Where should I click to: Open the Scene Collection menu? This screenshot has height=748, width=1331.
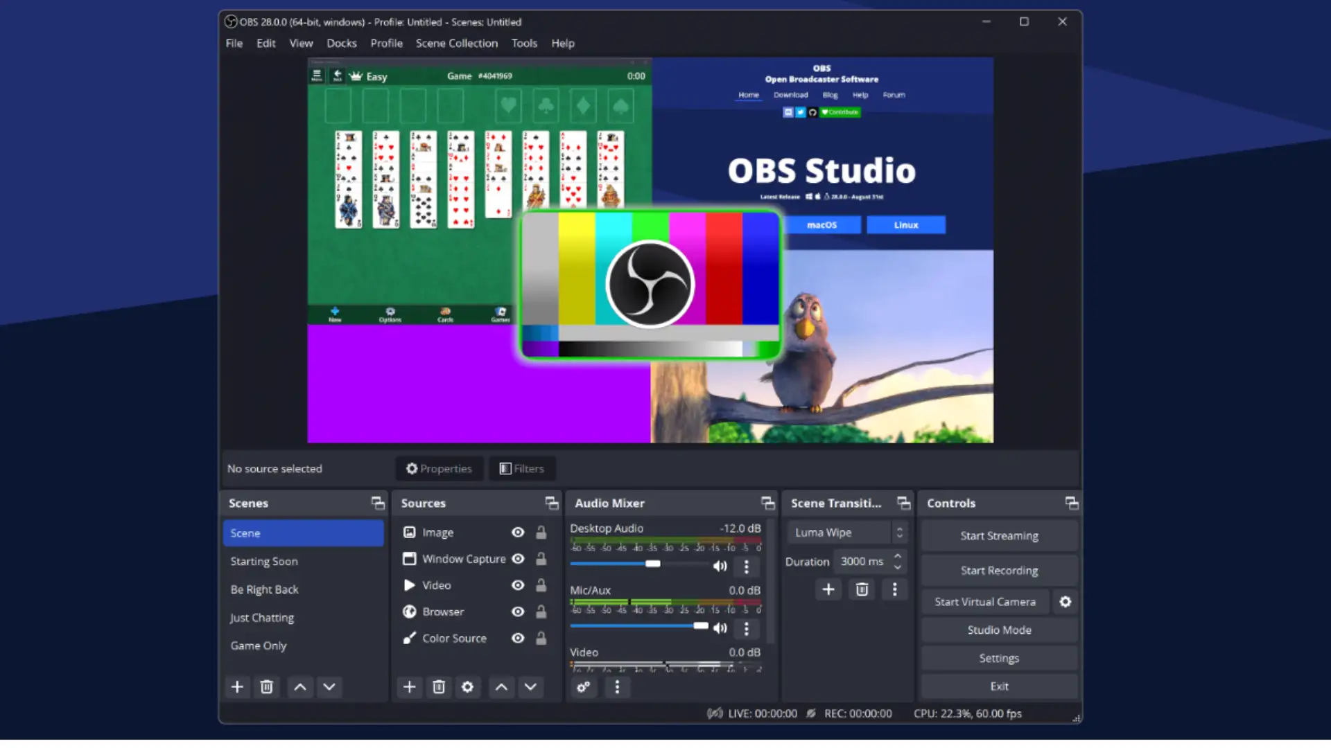coord(457,43)
